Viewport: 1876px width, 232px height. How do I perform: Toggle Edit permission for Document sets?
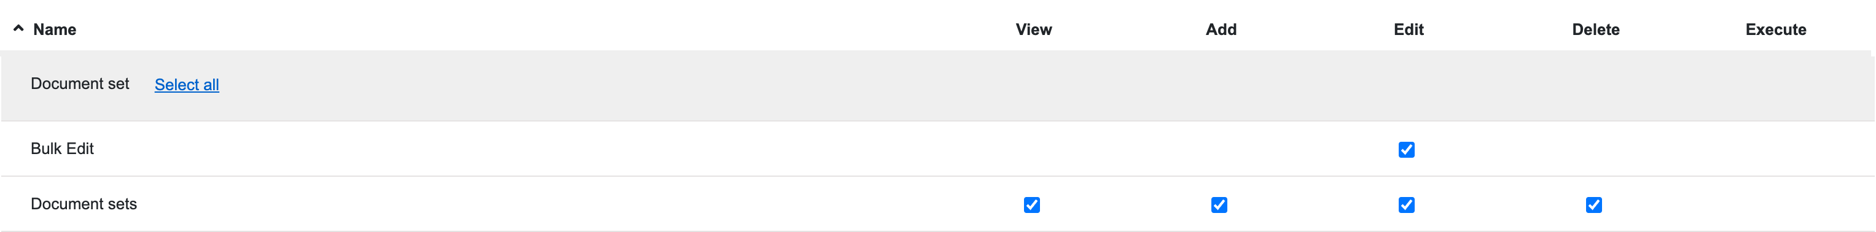1406,205
